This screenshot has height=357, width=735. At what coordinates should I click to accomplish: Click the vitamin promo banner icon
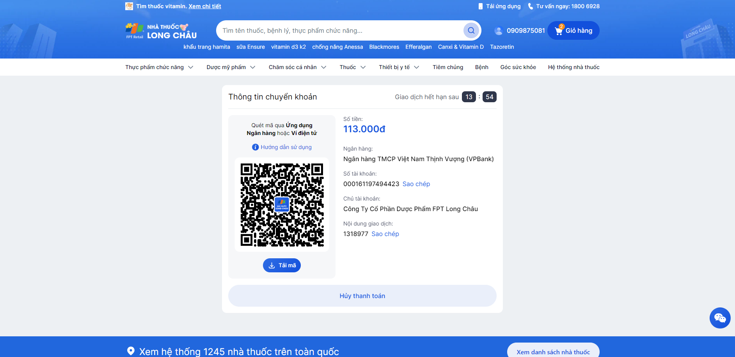click(x=129, y=6)
